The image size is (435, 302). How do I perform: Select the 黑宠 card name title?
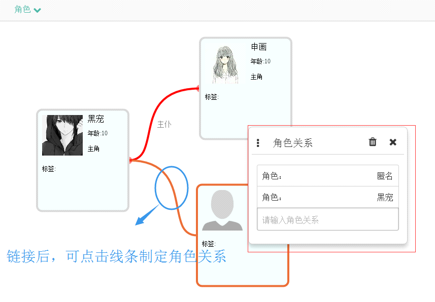click(x=96, y=119)
